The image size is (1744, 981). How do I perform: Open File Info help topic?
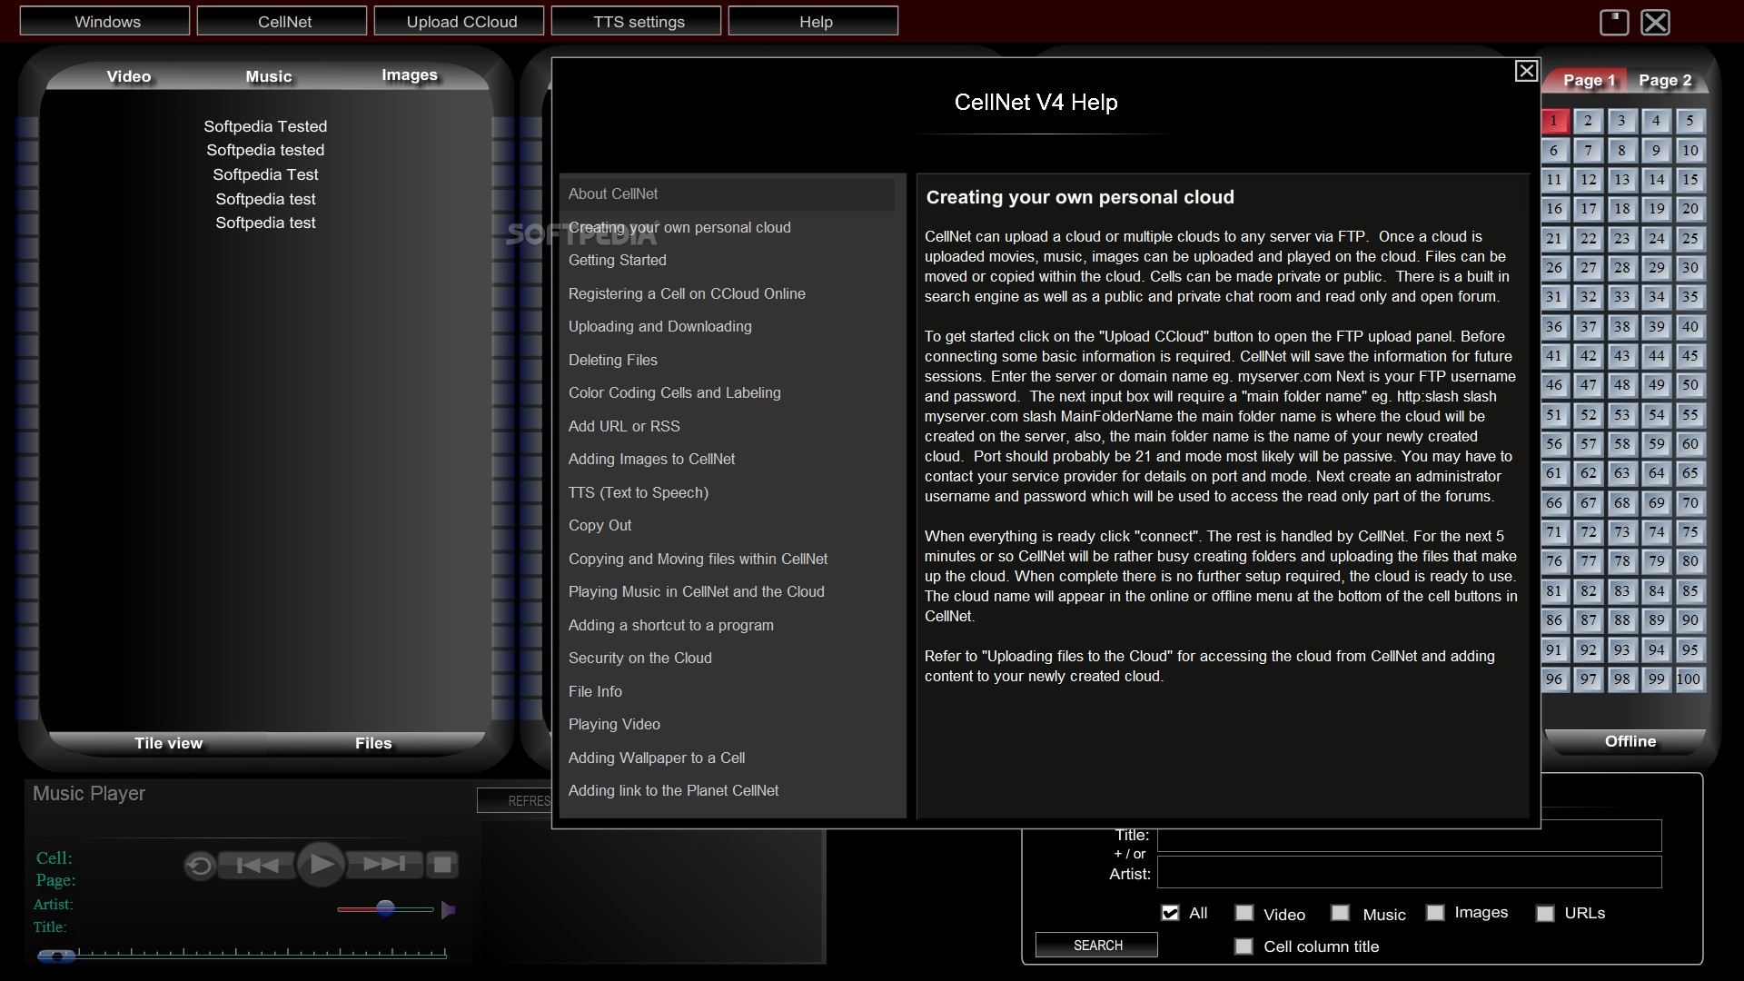[596, 692]
